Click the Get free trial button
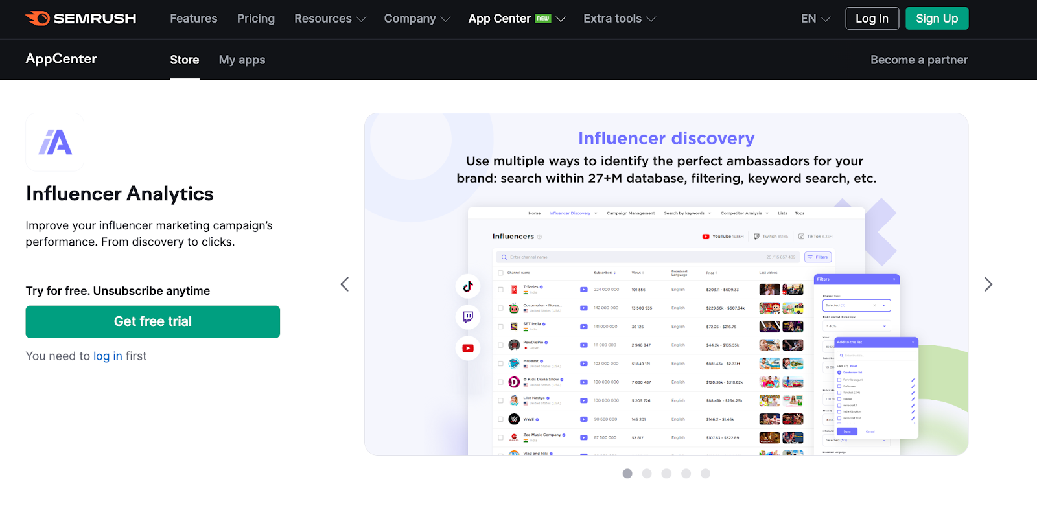The width and height of the screenshot is (1037, 508). 153,321
